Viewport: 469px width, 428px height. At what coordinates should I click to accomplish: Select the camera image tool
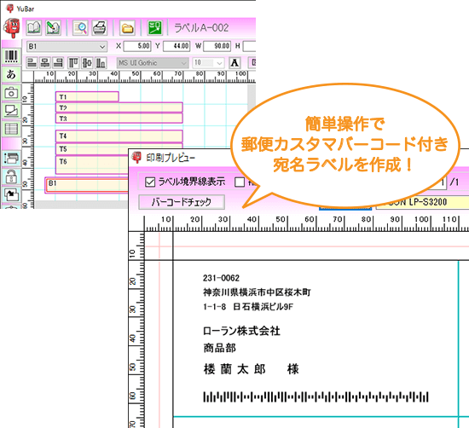point(11,93)
